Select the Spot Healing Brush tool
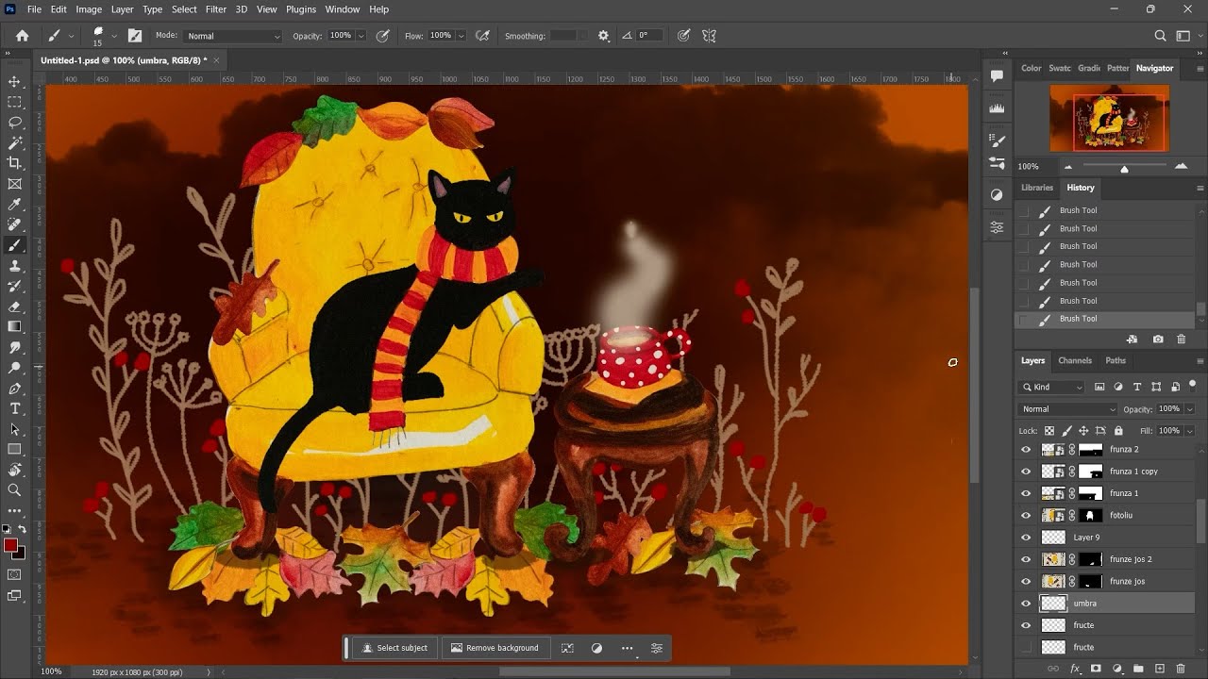 [x=14, y=224]
